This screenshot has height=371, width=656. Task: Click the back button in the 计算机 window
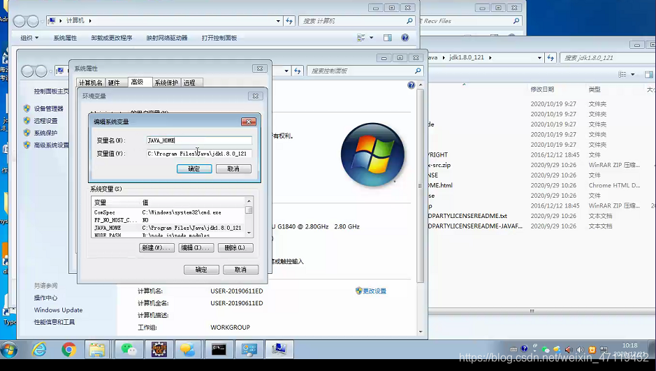[x=20, y=21]
